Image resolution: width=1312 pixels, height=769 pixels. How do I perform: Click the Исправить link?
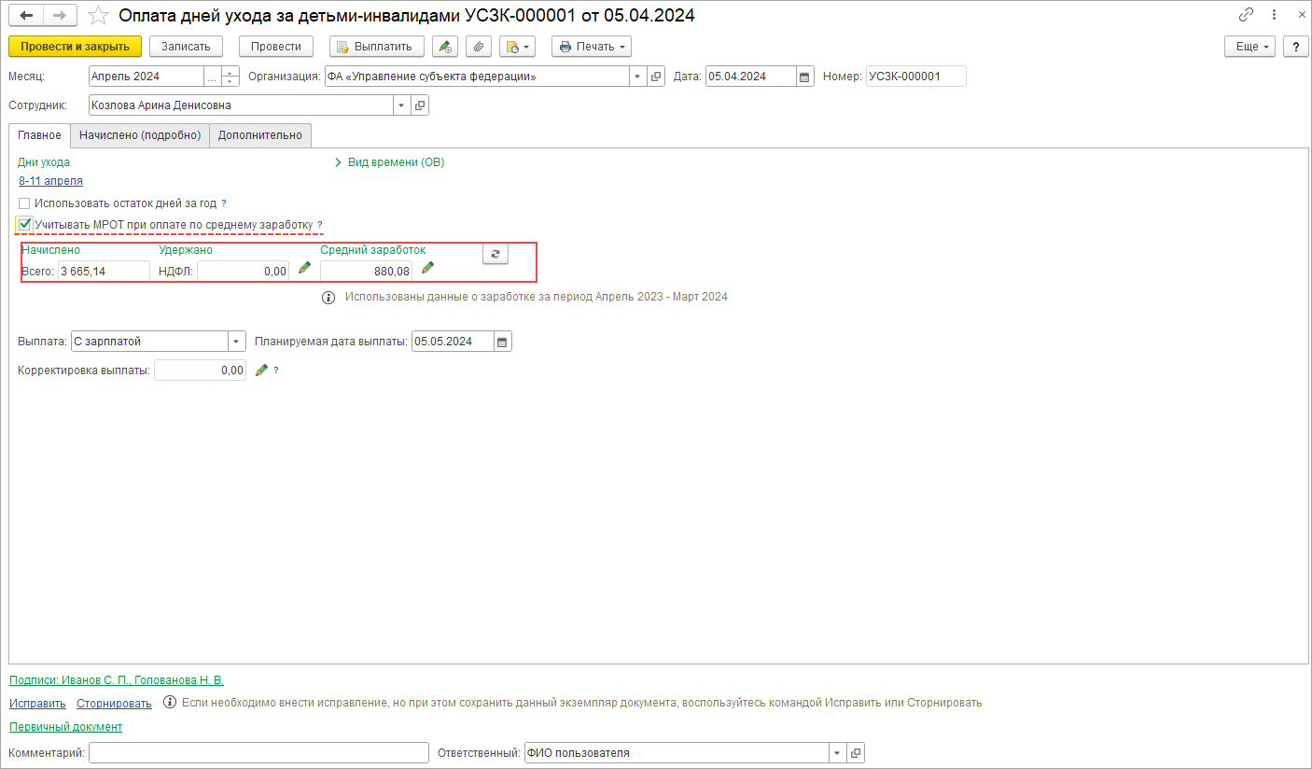[x=37, y=703]
